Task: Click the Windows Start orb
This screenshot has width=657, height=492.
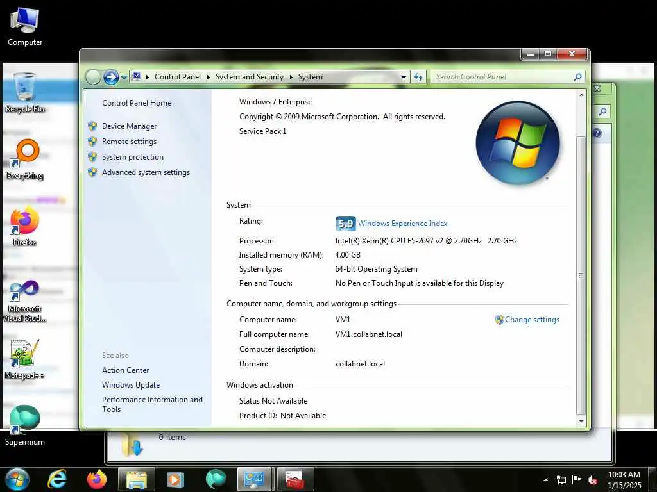Action: pyautogui.click(x=17, y=479)
